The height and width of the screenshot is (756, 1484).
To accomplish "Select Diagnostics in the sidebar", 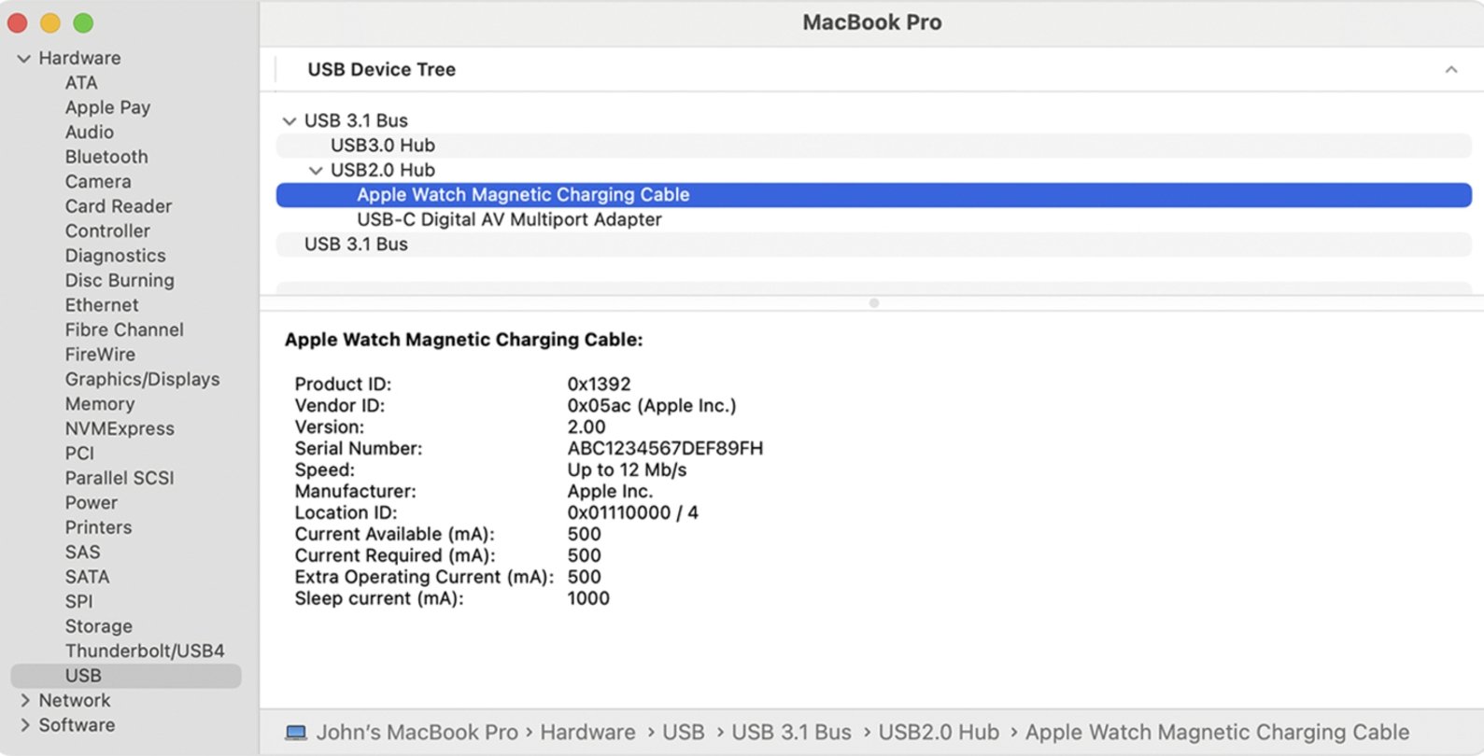I will coord(116,256).
